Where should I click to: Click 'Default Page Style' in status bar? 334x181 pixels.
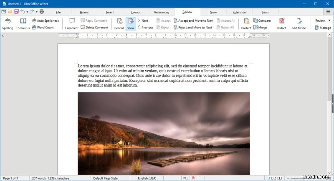[x=105, y=178]
